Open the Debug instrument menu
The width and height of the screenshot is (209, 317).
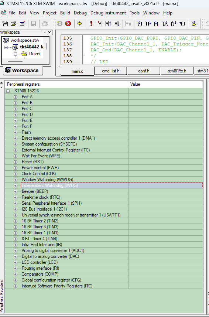(108, 13)
